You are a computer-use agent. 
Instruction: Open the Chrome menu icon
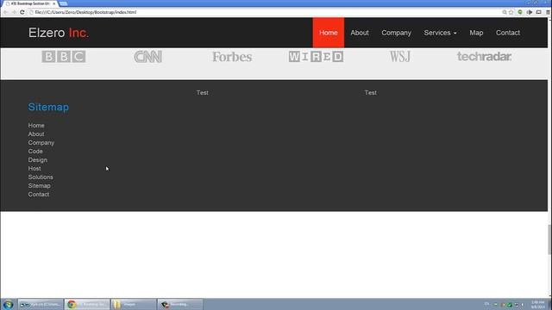click(x=549, y=12)
